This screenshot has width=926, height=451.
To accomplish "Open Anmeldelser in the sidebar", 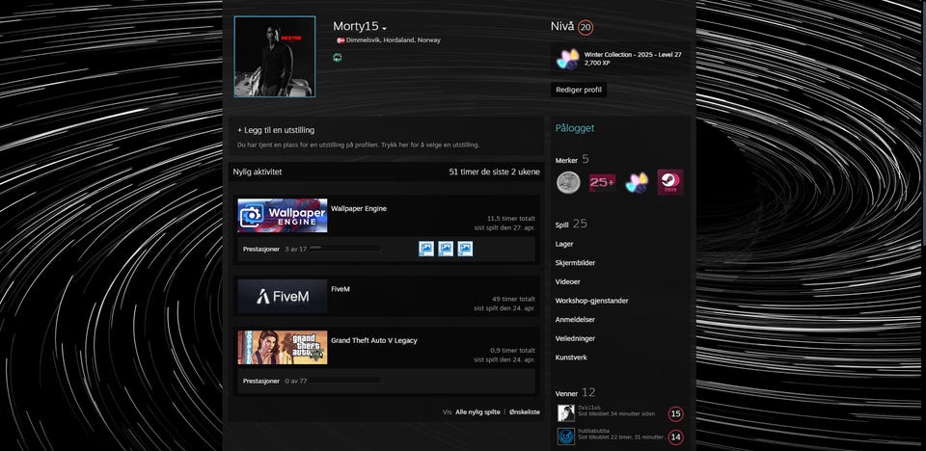I will [575, 319].
